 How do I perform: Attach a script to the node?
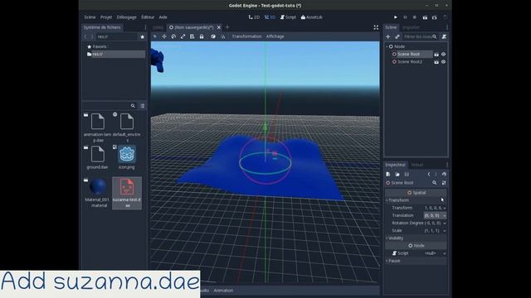click(444, 36)
